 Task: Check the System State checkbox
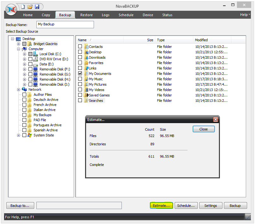point(24,135)
